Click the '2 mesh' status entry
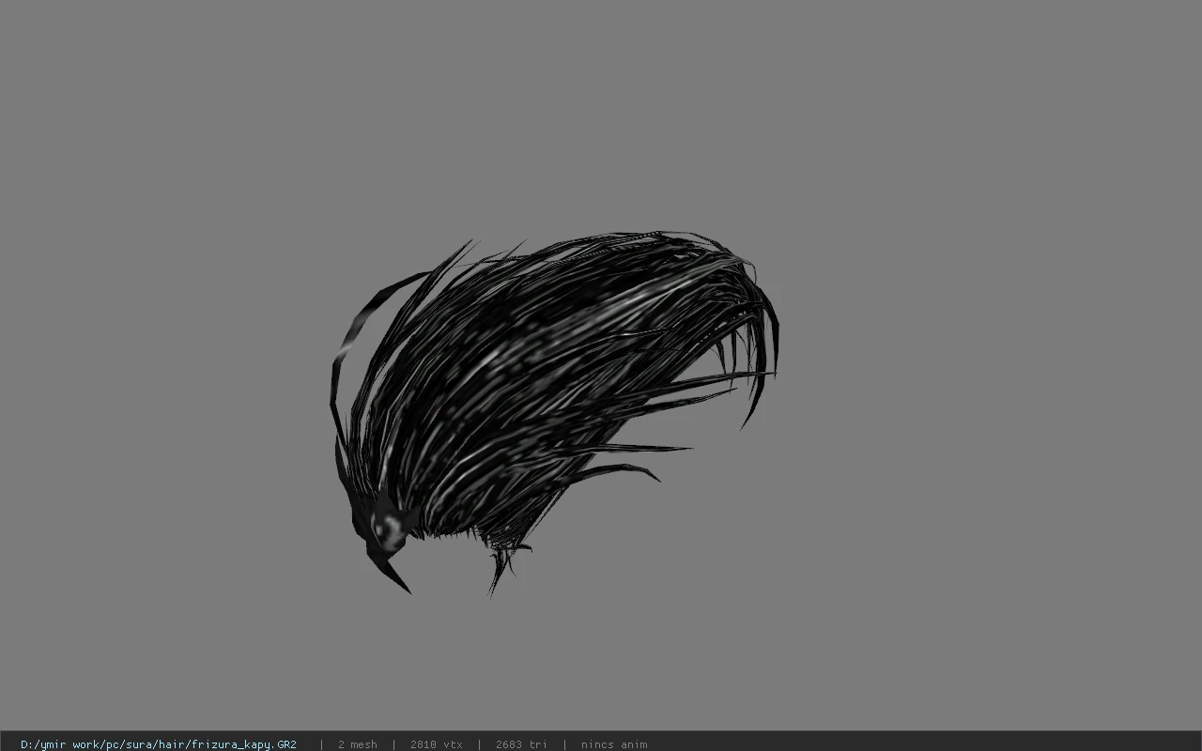 point(358,744)
